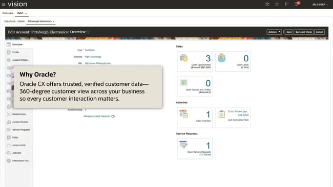Open Interactions History sidebar item
This screenshot has width=333, height=187.
pyautogui.click(x=20, y=160)
